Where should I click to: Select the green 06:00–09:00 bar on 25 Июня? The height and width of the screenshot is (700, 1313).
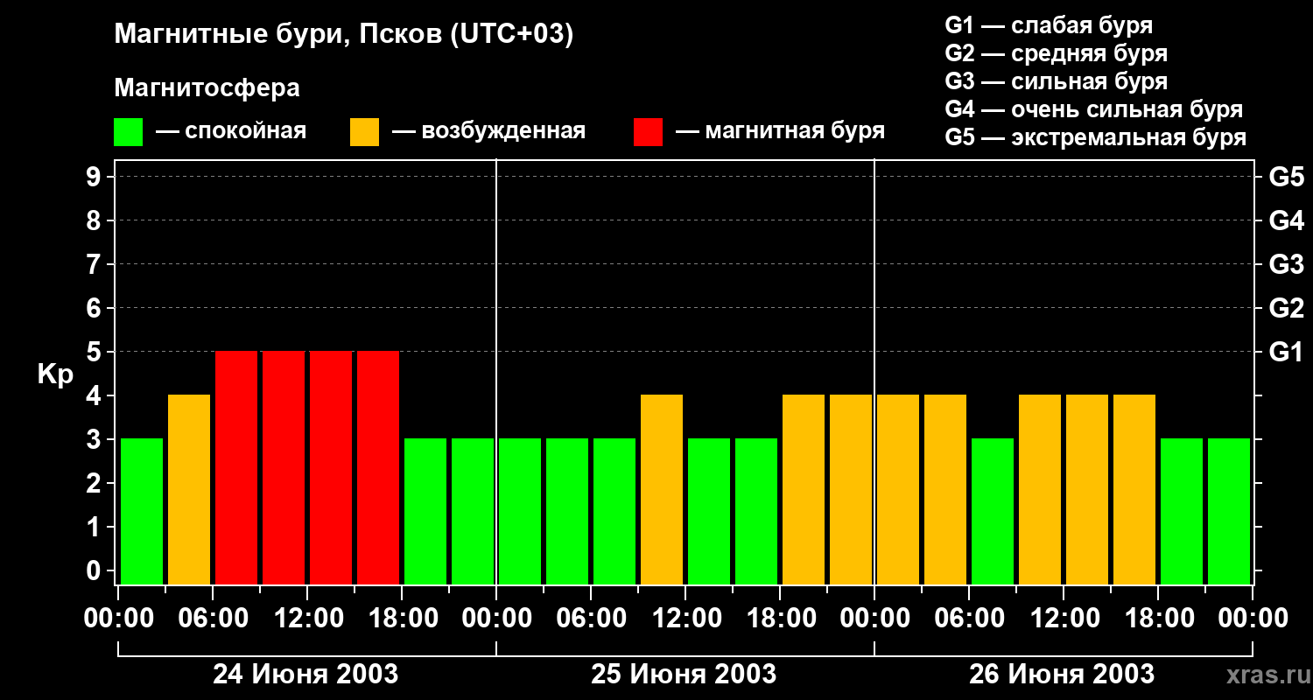(x=614, y=511)
